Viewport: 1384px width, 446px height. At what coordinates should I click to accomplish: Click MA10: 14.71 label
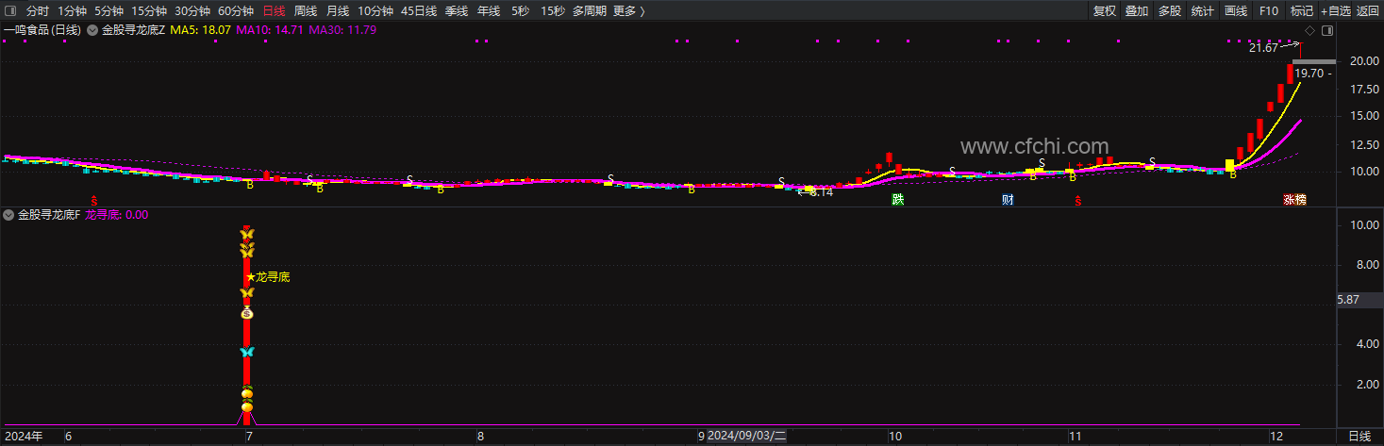click(x=270, y=30)
